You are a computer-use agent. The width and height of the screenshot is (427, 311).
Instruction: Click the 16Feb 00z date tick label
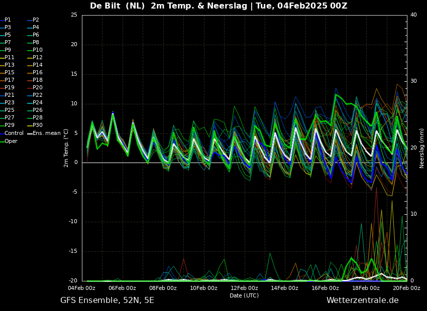tap(325, 288)
